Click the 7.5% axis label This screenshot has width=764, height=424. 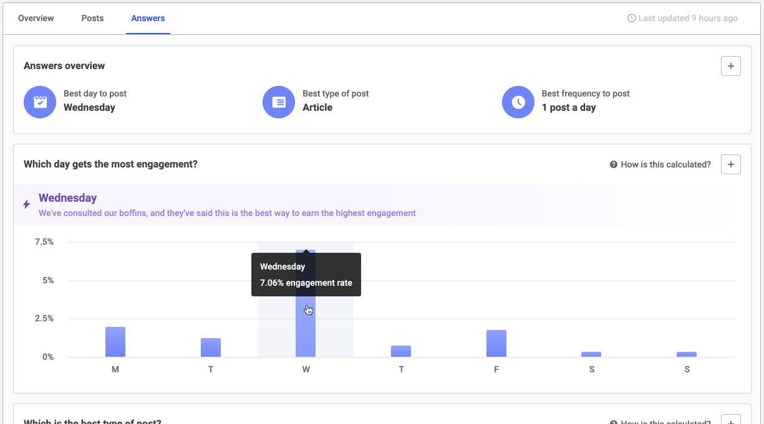point(44,242)
